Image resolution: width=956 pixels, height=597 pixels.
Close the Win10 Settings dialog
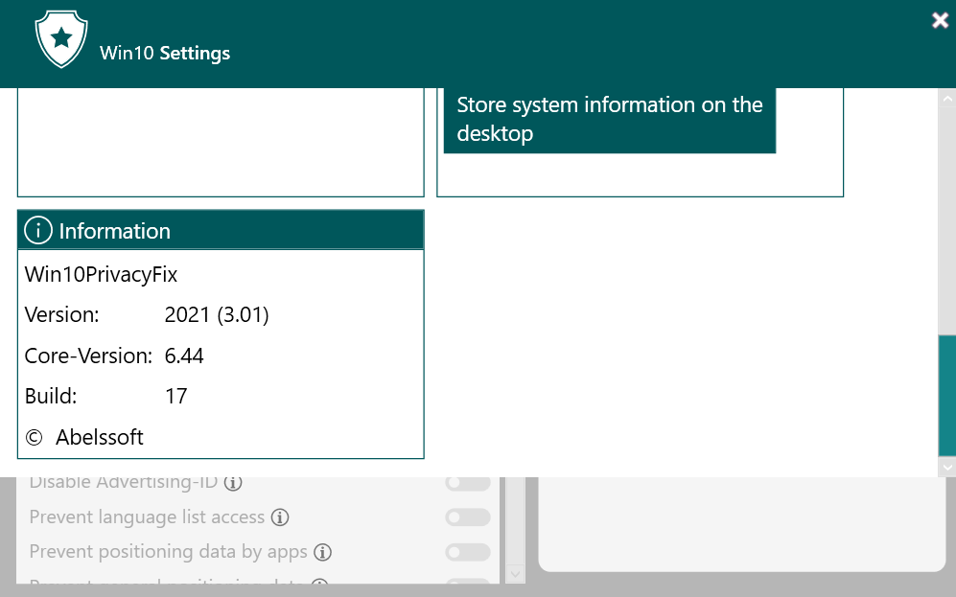[x=940, y=21]
